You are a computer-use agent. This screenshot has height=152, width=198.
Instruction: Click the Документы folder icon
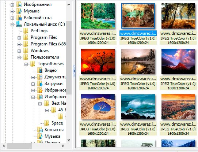point(40,77)
